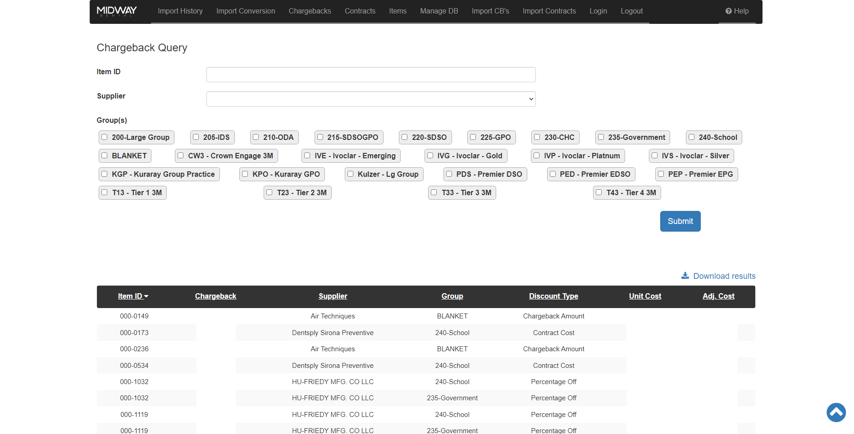Enable the BLANKET group checkbox
Image resolution: width=854 pixels, height=434 pixels.
(105, 156)
